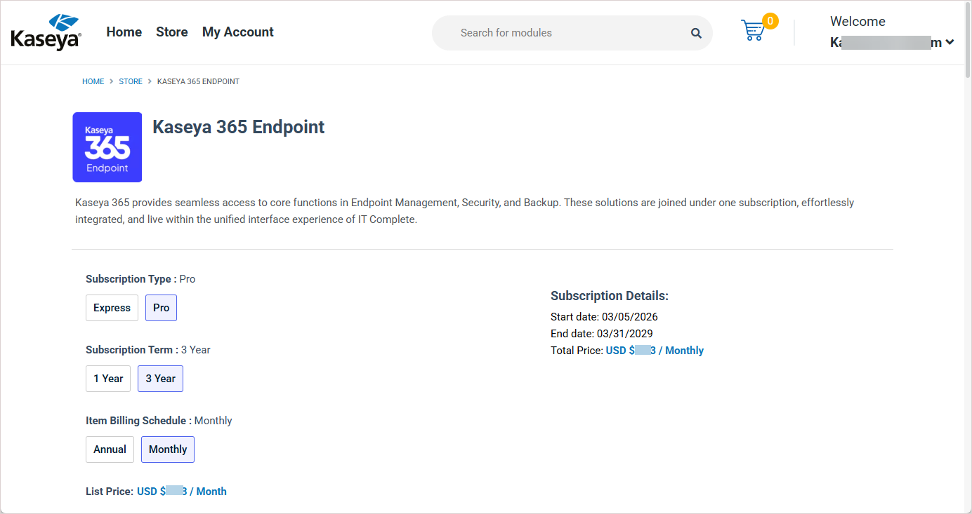The height and width of the screenshot is (514, 972).
Task: Open the Store menu item
Action: click(171, 32)
